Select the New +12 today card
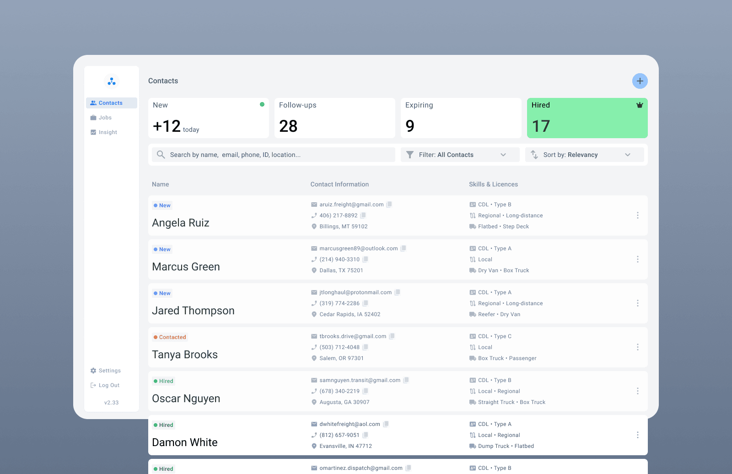Viewport: 732px width, 474px height. tap(209, 118)
